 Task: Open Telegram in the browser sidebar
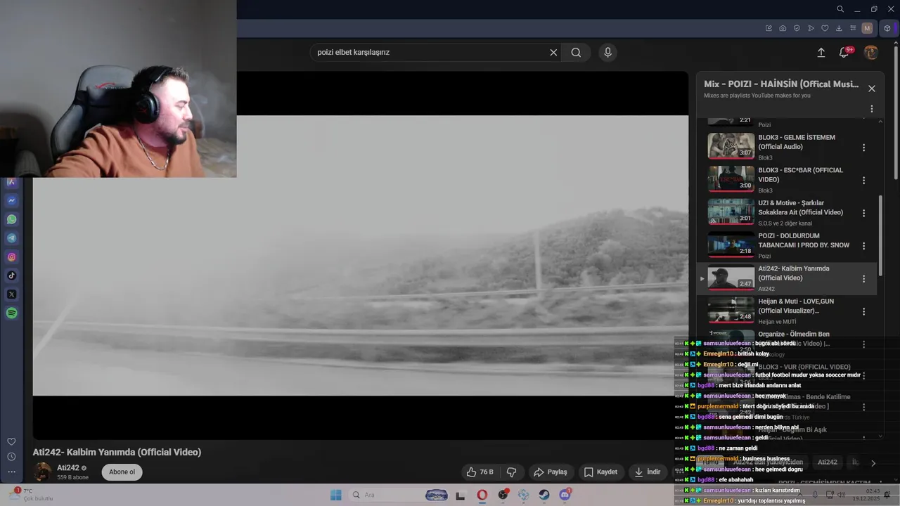pyautogui.click(x=11, y=238)
